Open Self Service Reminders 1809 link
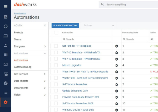 click(78, 103)
